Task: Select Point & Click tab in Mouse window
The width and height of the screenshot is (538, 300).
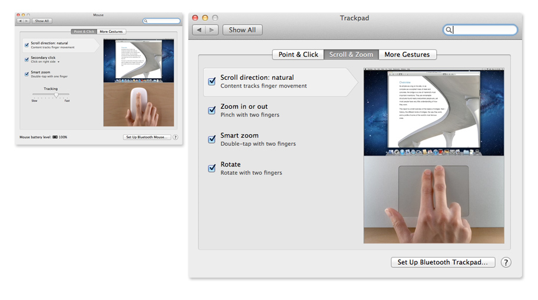Action: tap(84, 32)
